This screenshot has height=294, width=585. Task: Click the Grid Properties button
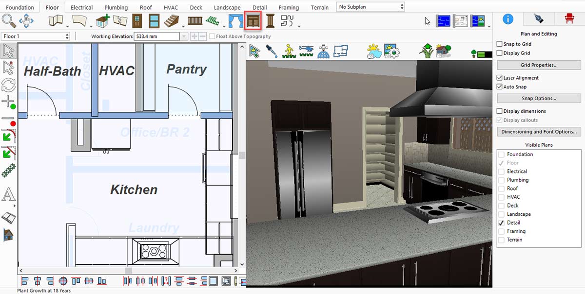[539, 65]
